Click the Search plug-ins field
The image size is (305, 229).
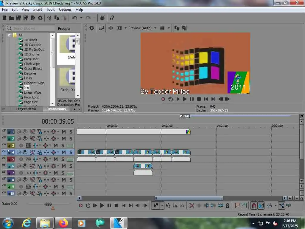(30, 28)
